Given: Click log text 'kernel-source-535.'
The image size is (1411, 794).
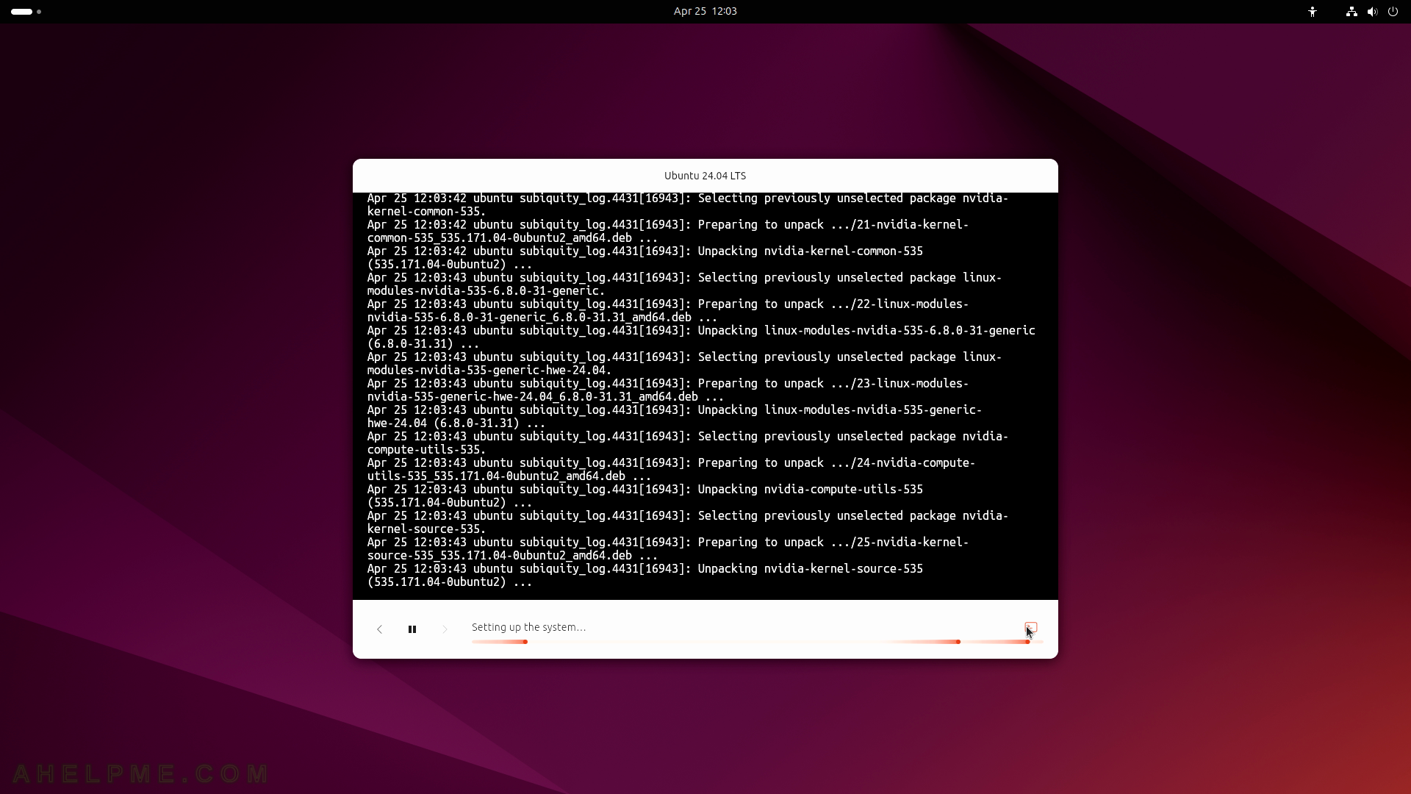Looking at the screenshot, I should pos(426,529).
